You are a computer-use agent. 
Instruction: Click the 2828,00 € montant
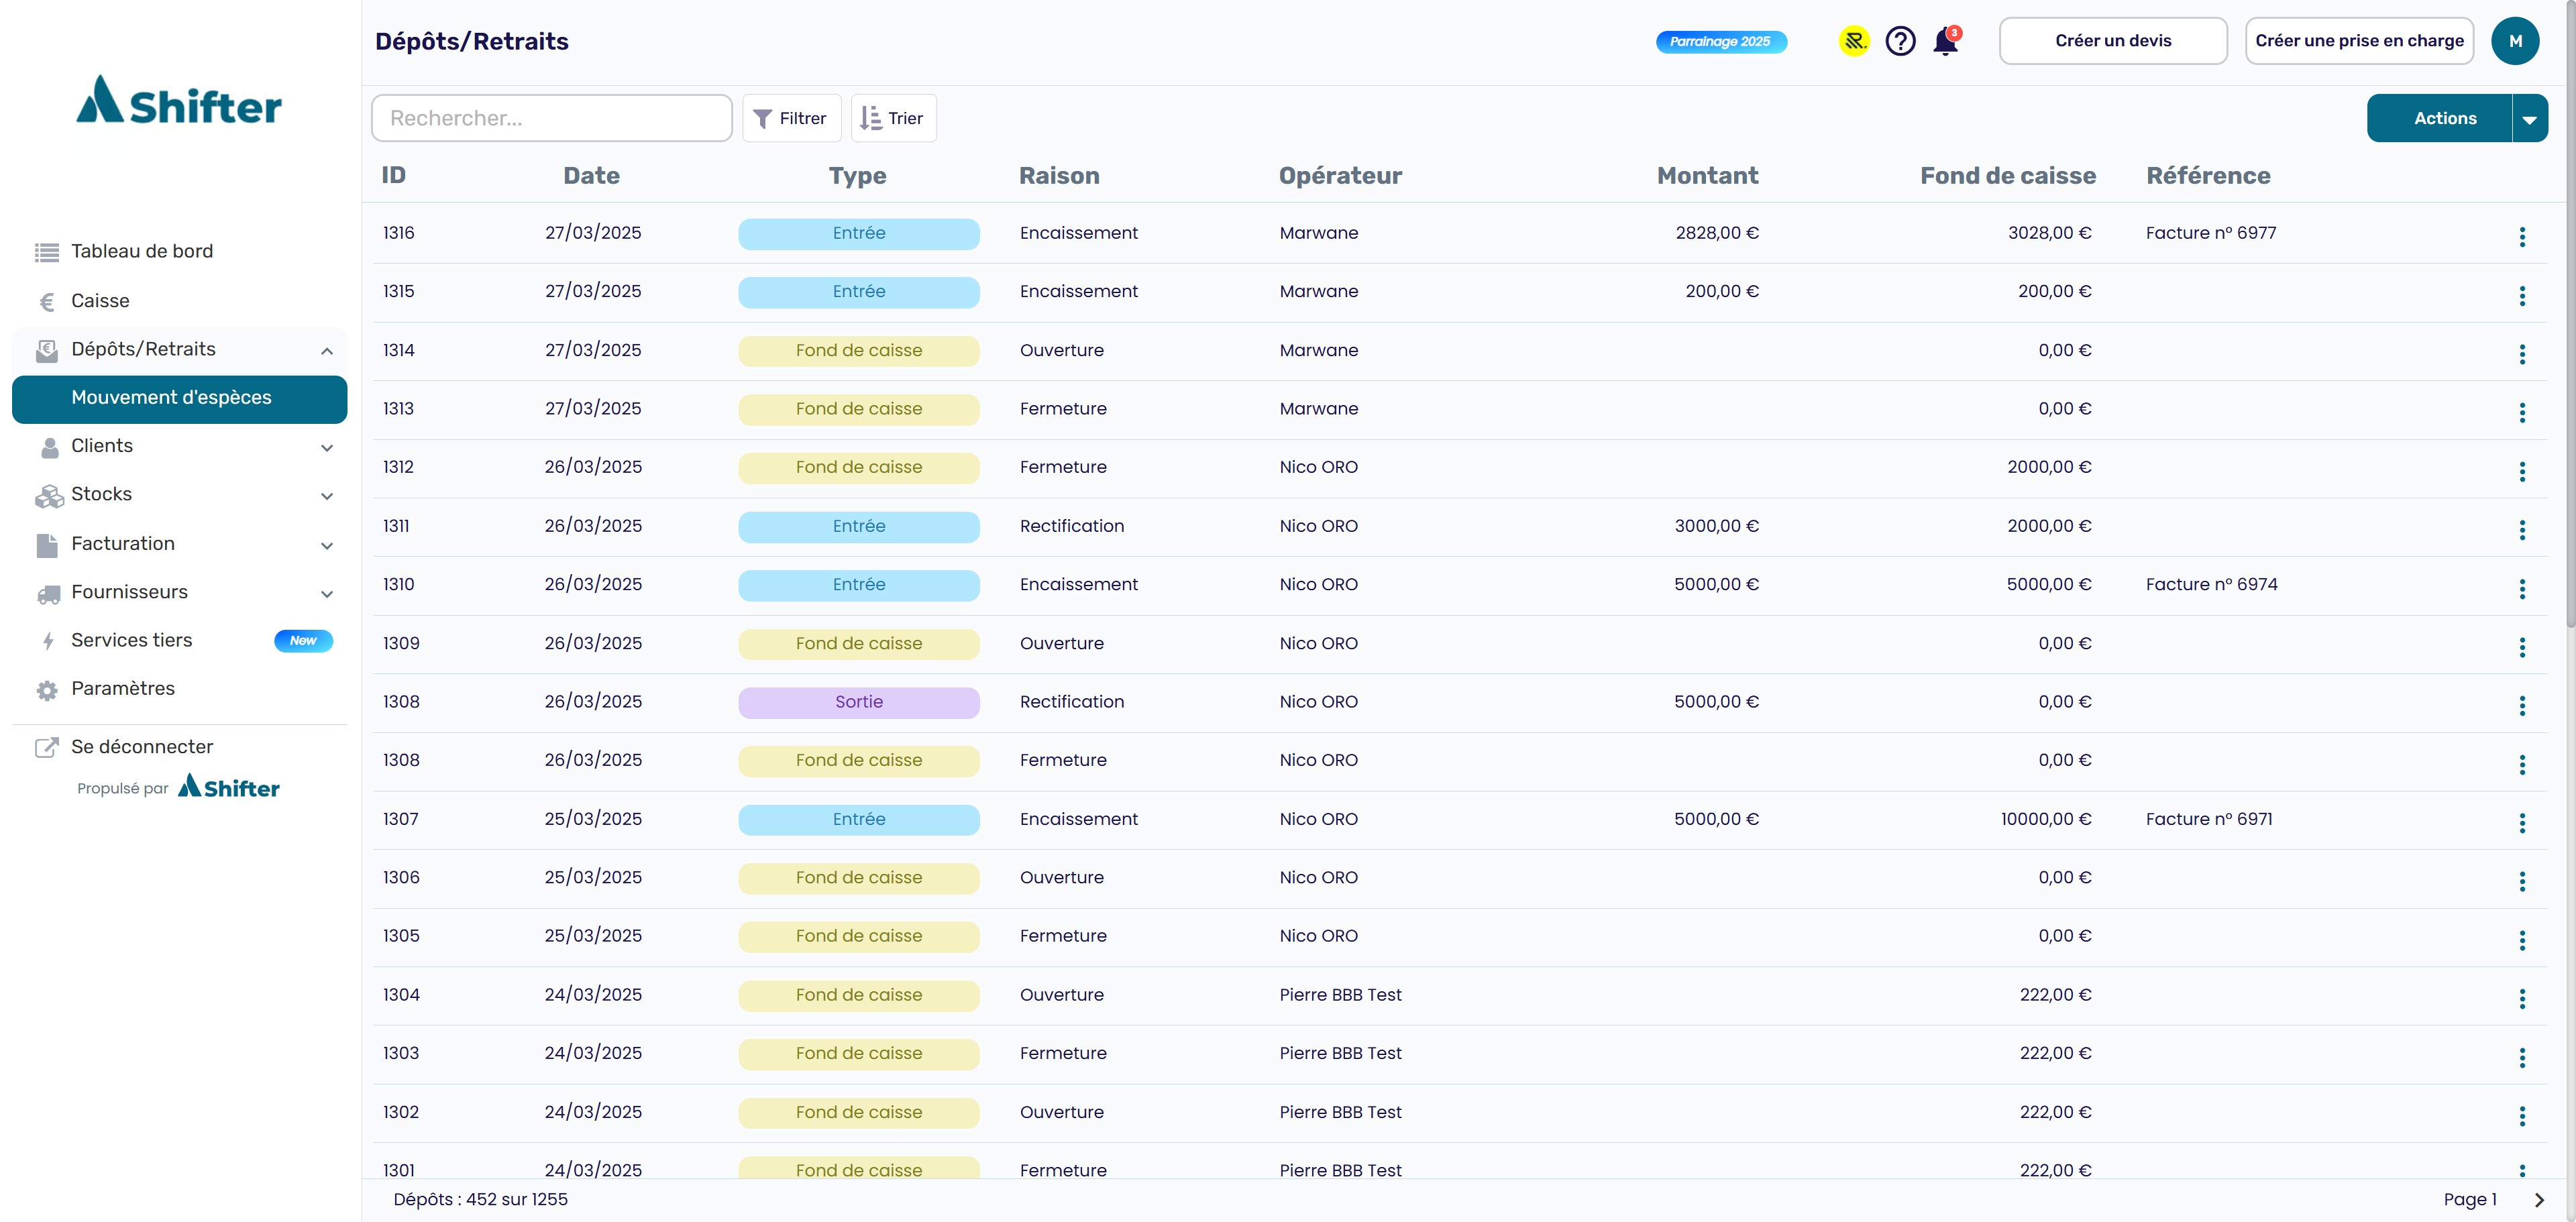tap(1717, 233)
